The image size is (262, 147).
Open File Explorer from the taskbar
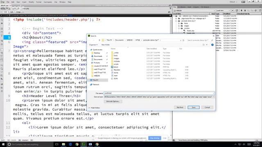click(x=63, y=144)
